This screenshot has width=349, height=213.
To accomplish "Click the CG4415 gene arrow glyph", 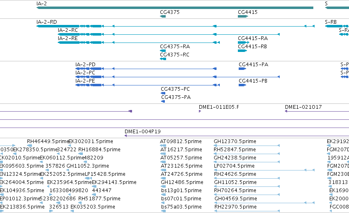I will tap(243, 16).
